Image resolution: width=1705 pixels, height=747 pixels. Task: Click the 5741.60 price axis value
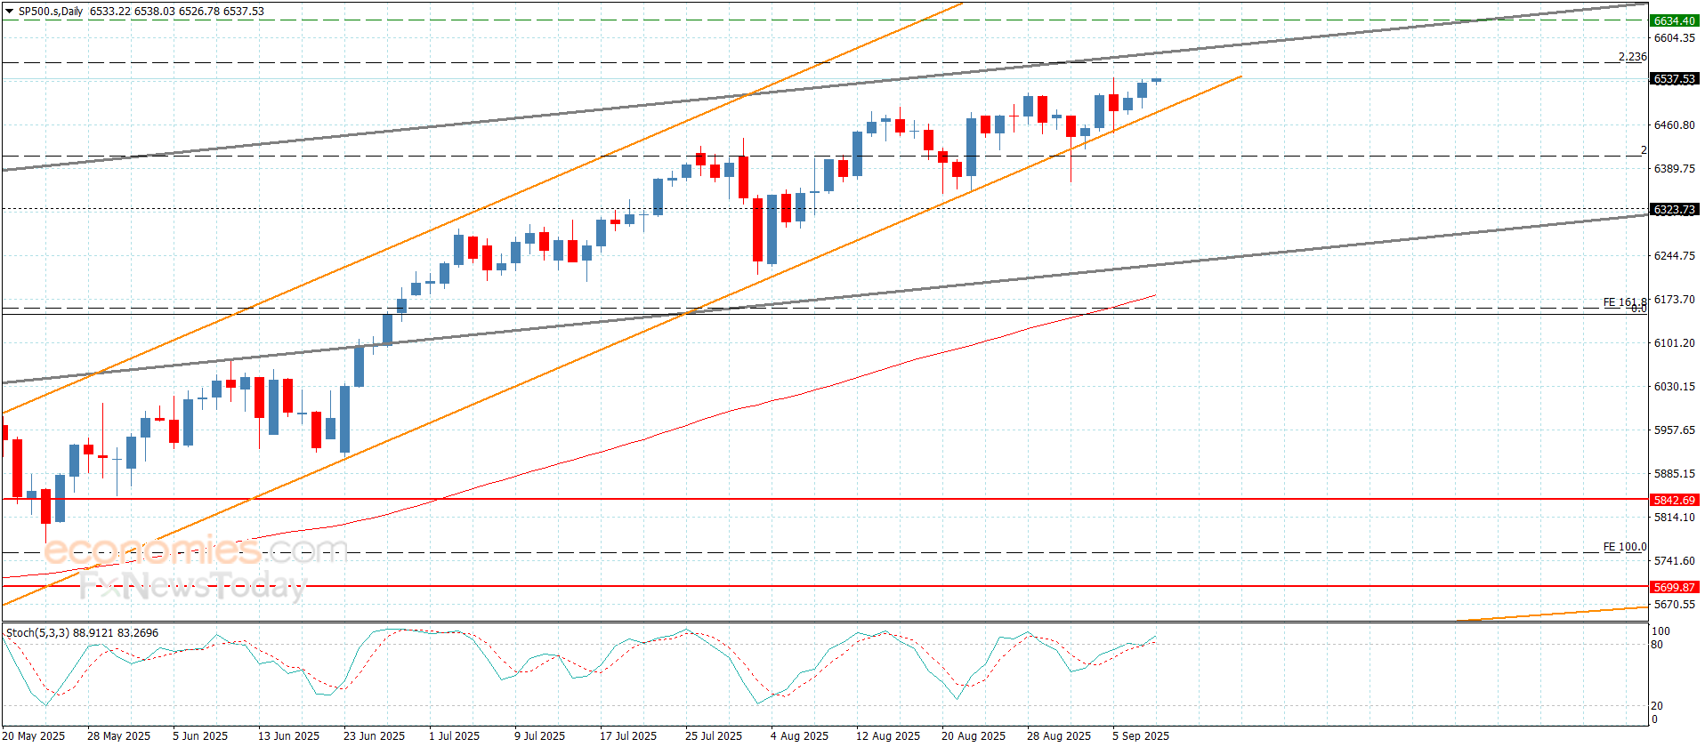(1674, 561)
